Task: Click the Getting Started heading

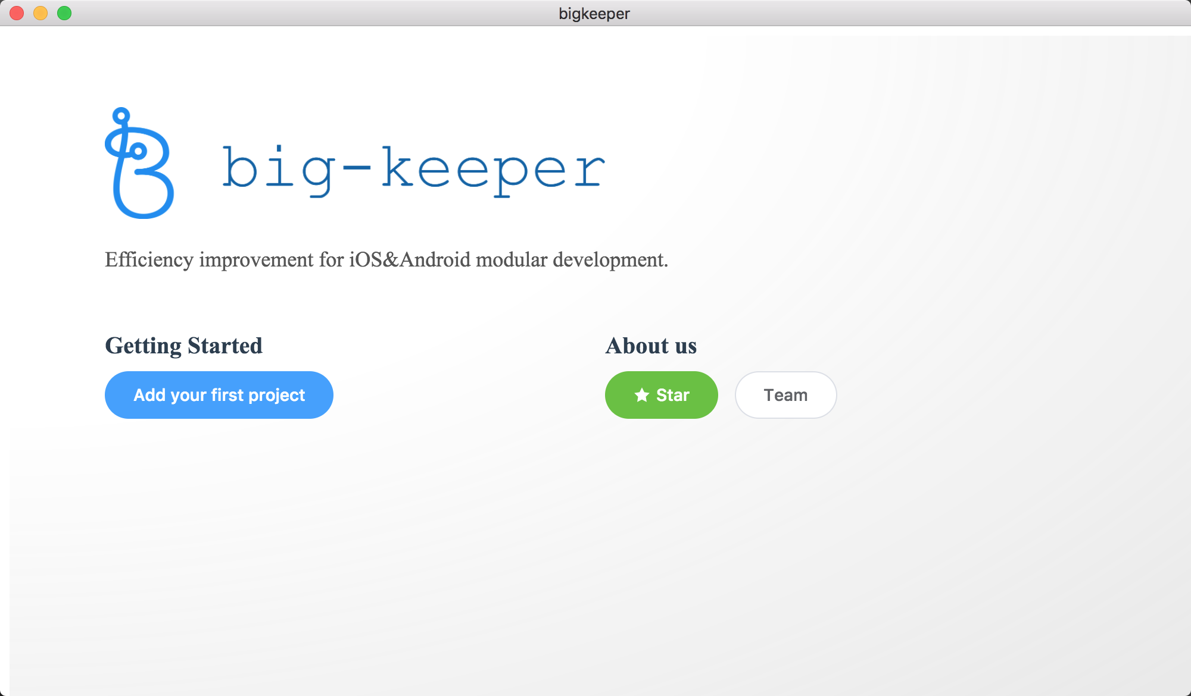Action: [183, 346]
